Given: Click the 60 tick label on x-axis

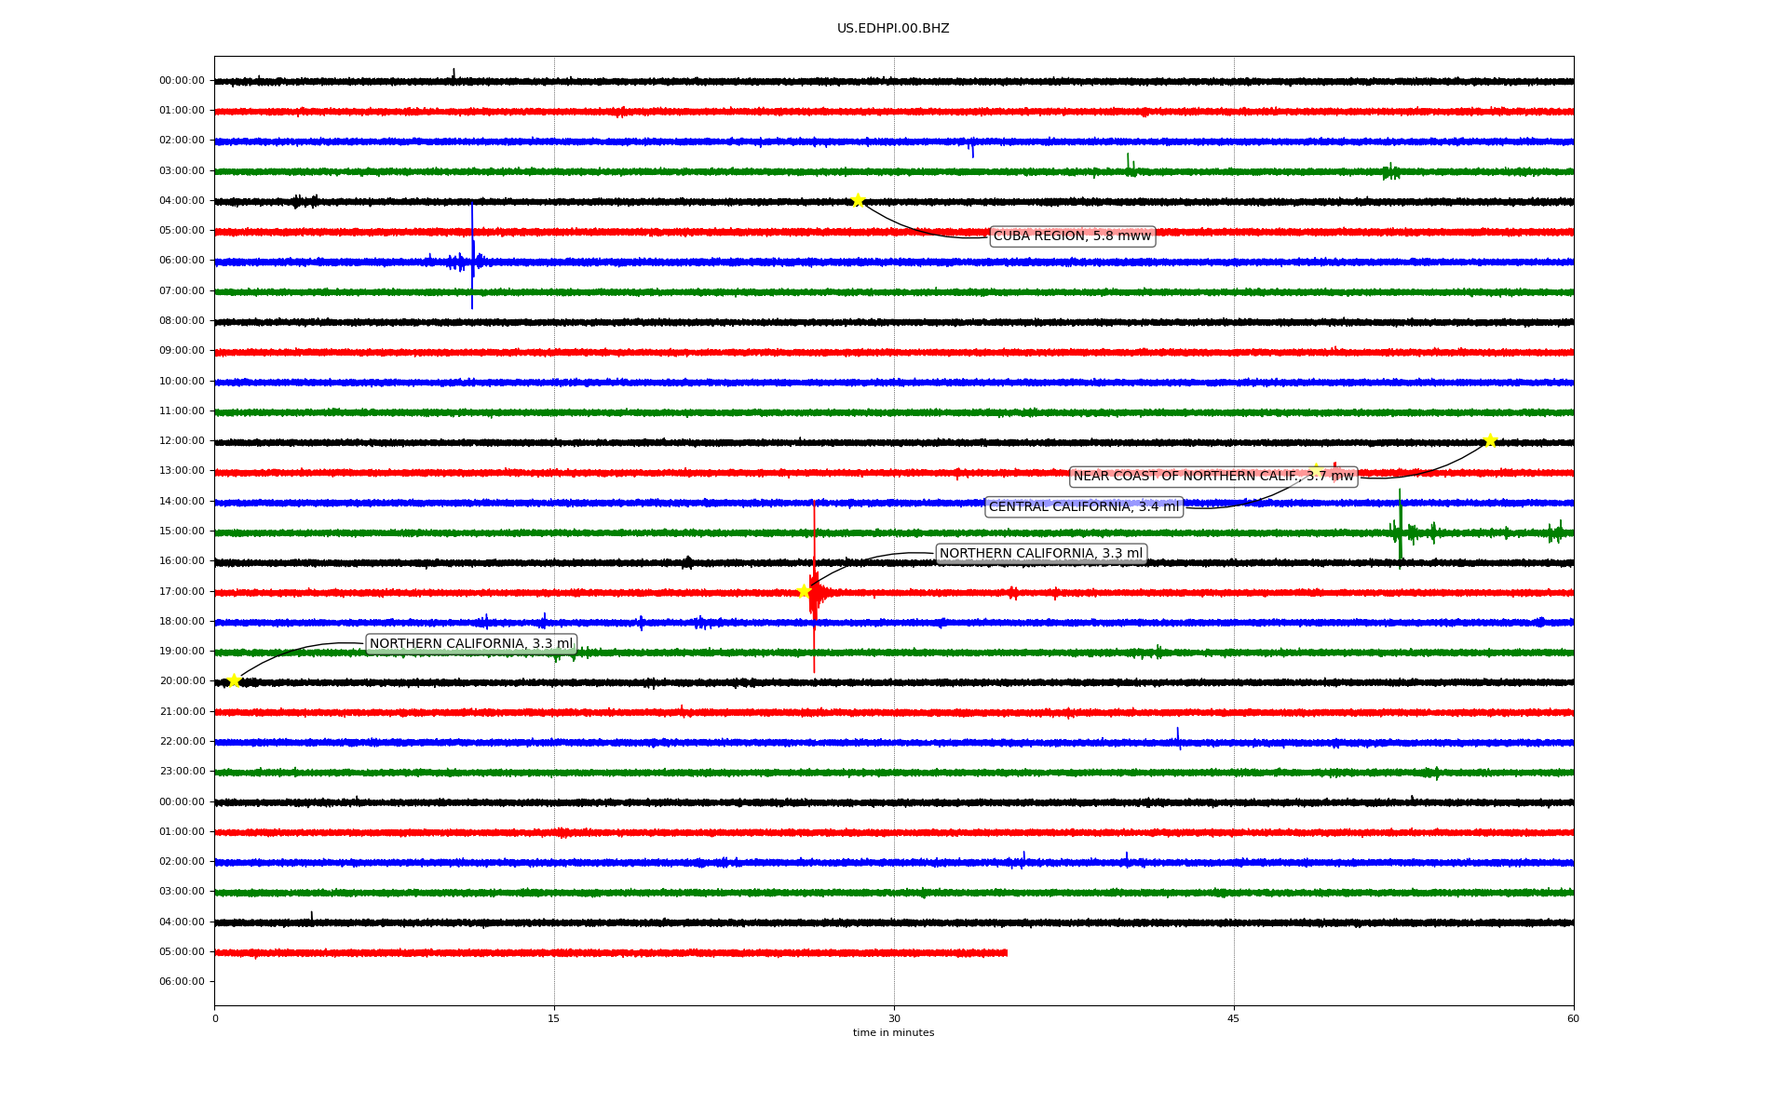Looking at the screenshot, I should pyautogui.click(x=1573, y=1018).
